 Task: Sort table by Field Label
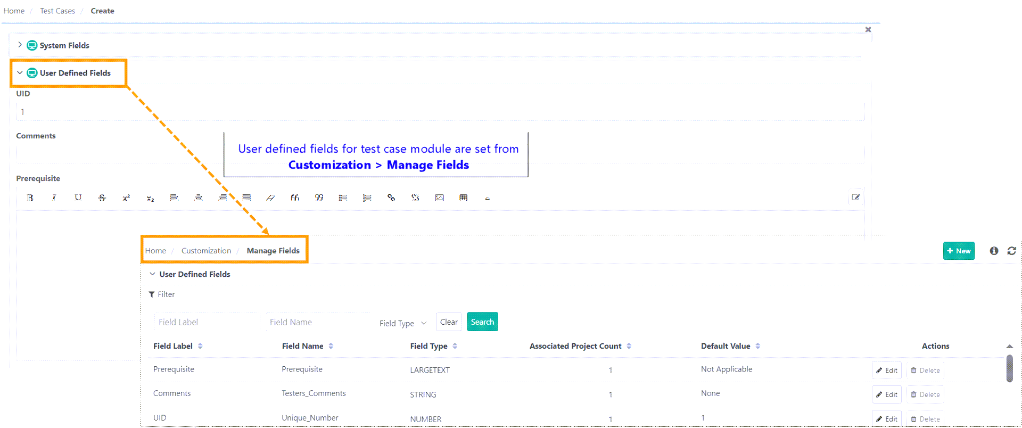click(200, 345)
